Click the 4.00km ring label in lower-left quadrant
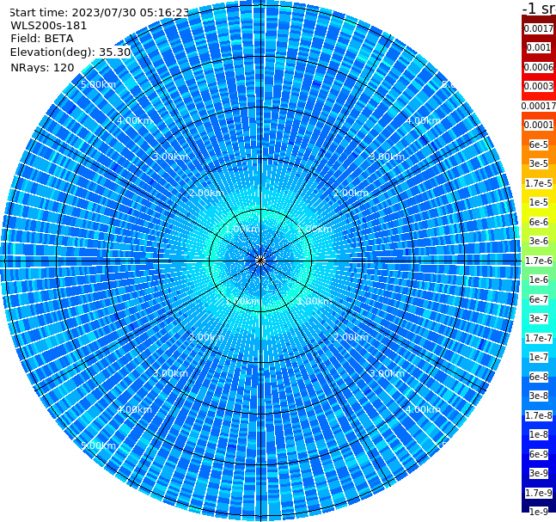 (x=134, y=409)
